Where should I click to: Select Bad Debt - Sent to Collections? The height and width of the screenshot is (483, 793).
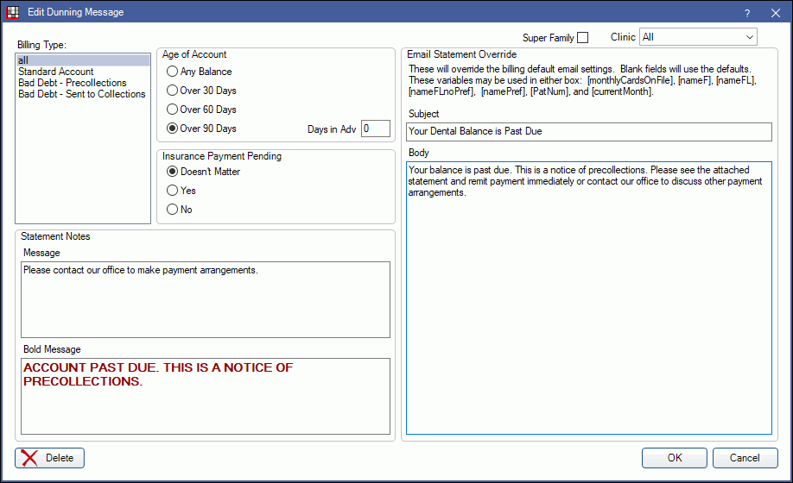pyautogui.click(x=82, y=94)
